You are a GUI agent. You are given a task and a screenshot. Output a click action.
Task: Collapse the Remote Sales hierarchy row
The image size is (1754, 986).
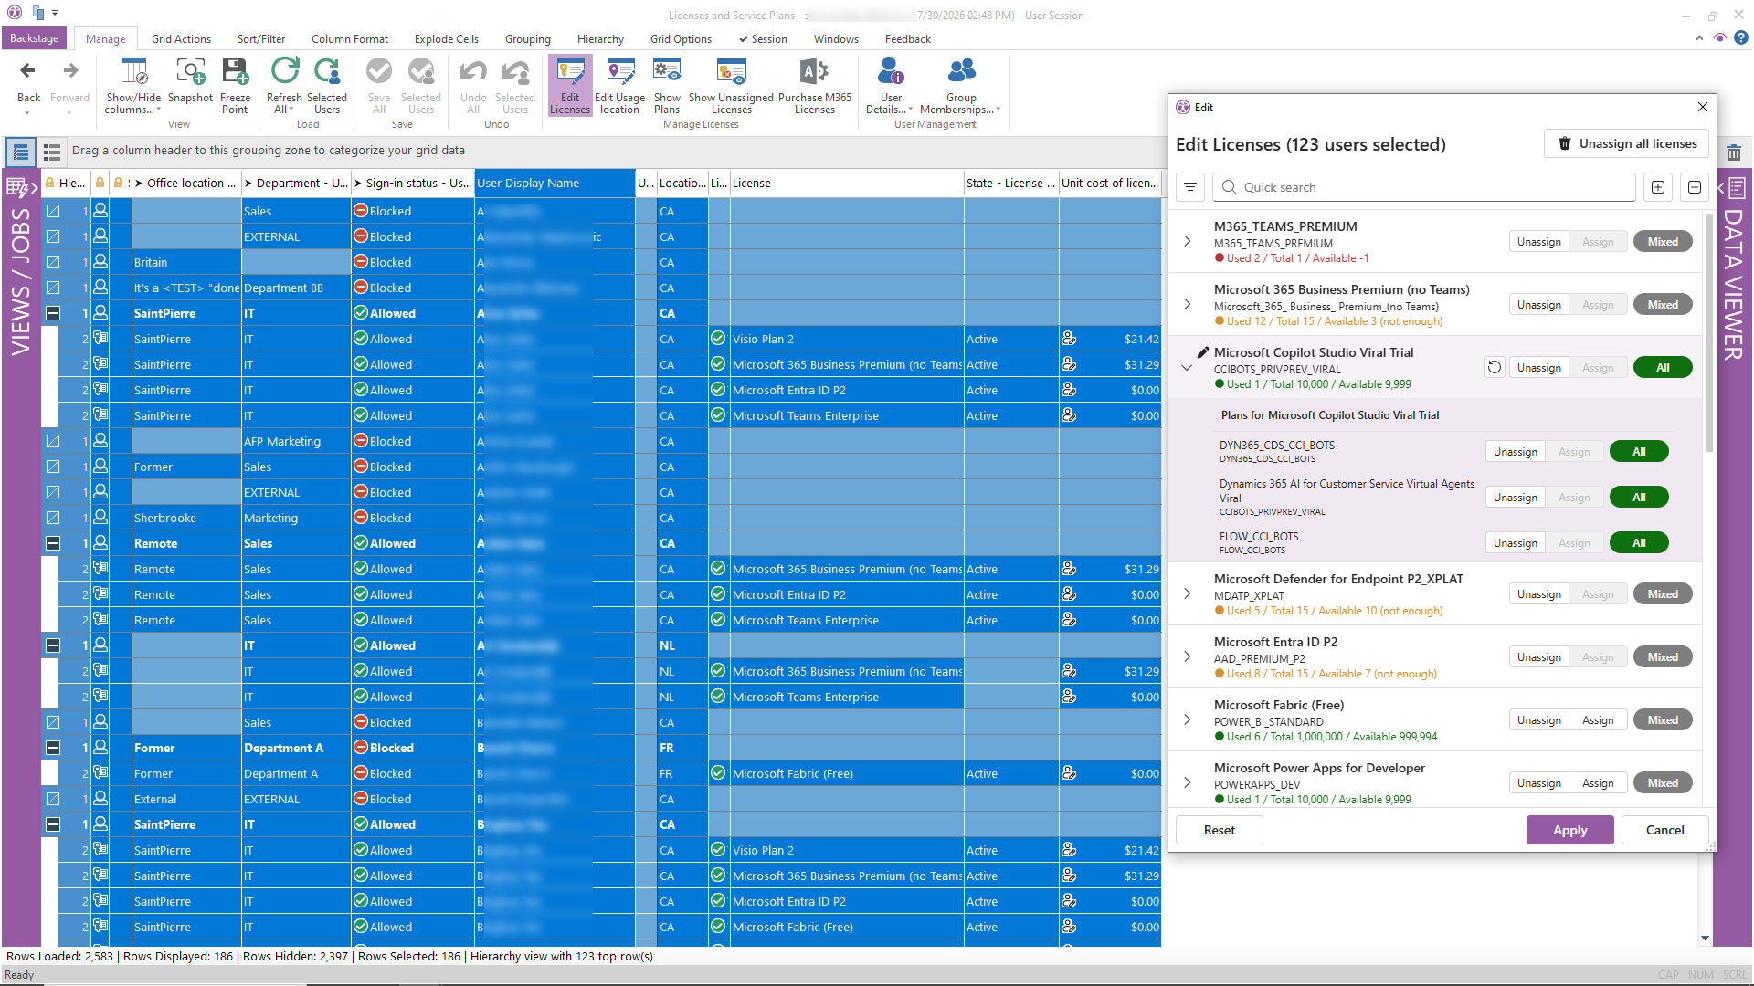[x=53, y=543]
